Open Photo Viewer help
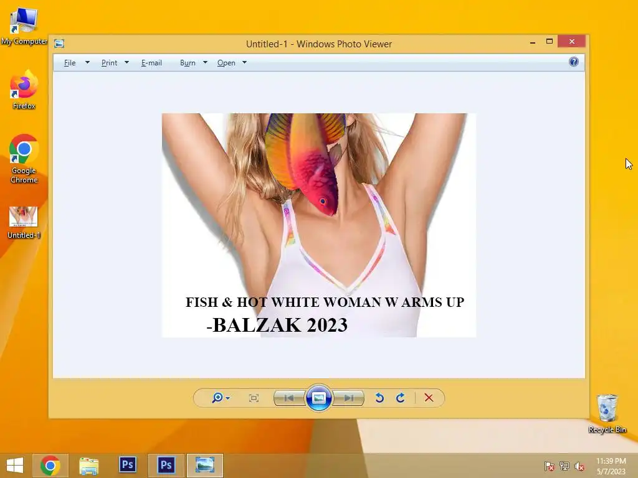The width and height of the screenshot is (638, 478). [574, 62]
